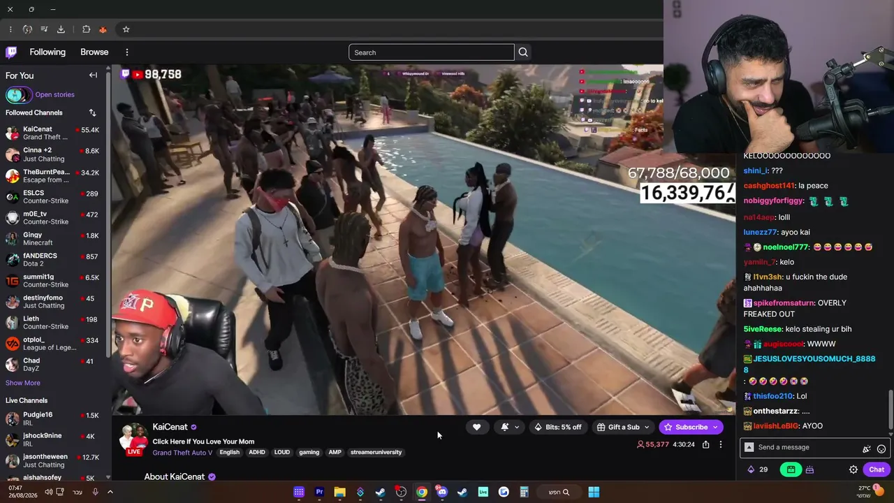This screenshot has height=503, width=894.
Task: Open the Cinna +2 channel from sidebar
Action: pos(54,154)
